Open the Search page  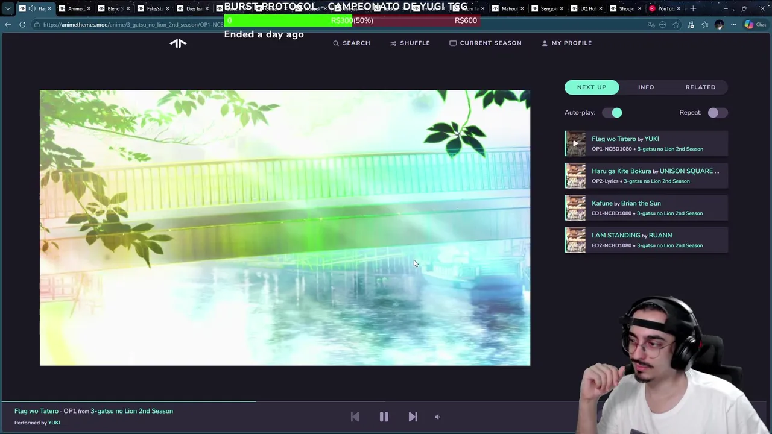coord(352,43)
